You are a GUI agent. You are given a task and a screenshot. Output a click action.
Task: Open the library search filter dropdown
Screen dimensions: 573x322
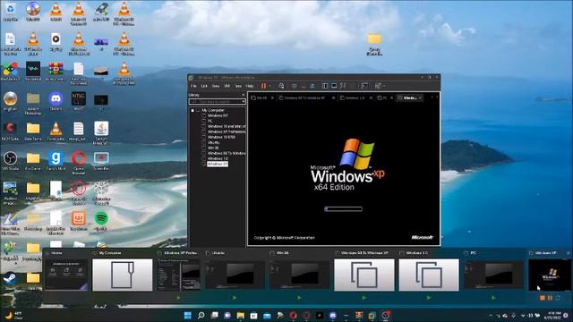(x=244, y=101)
